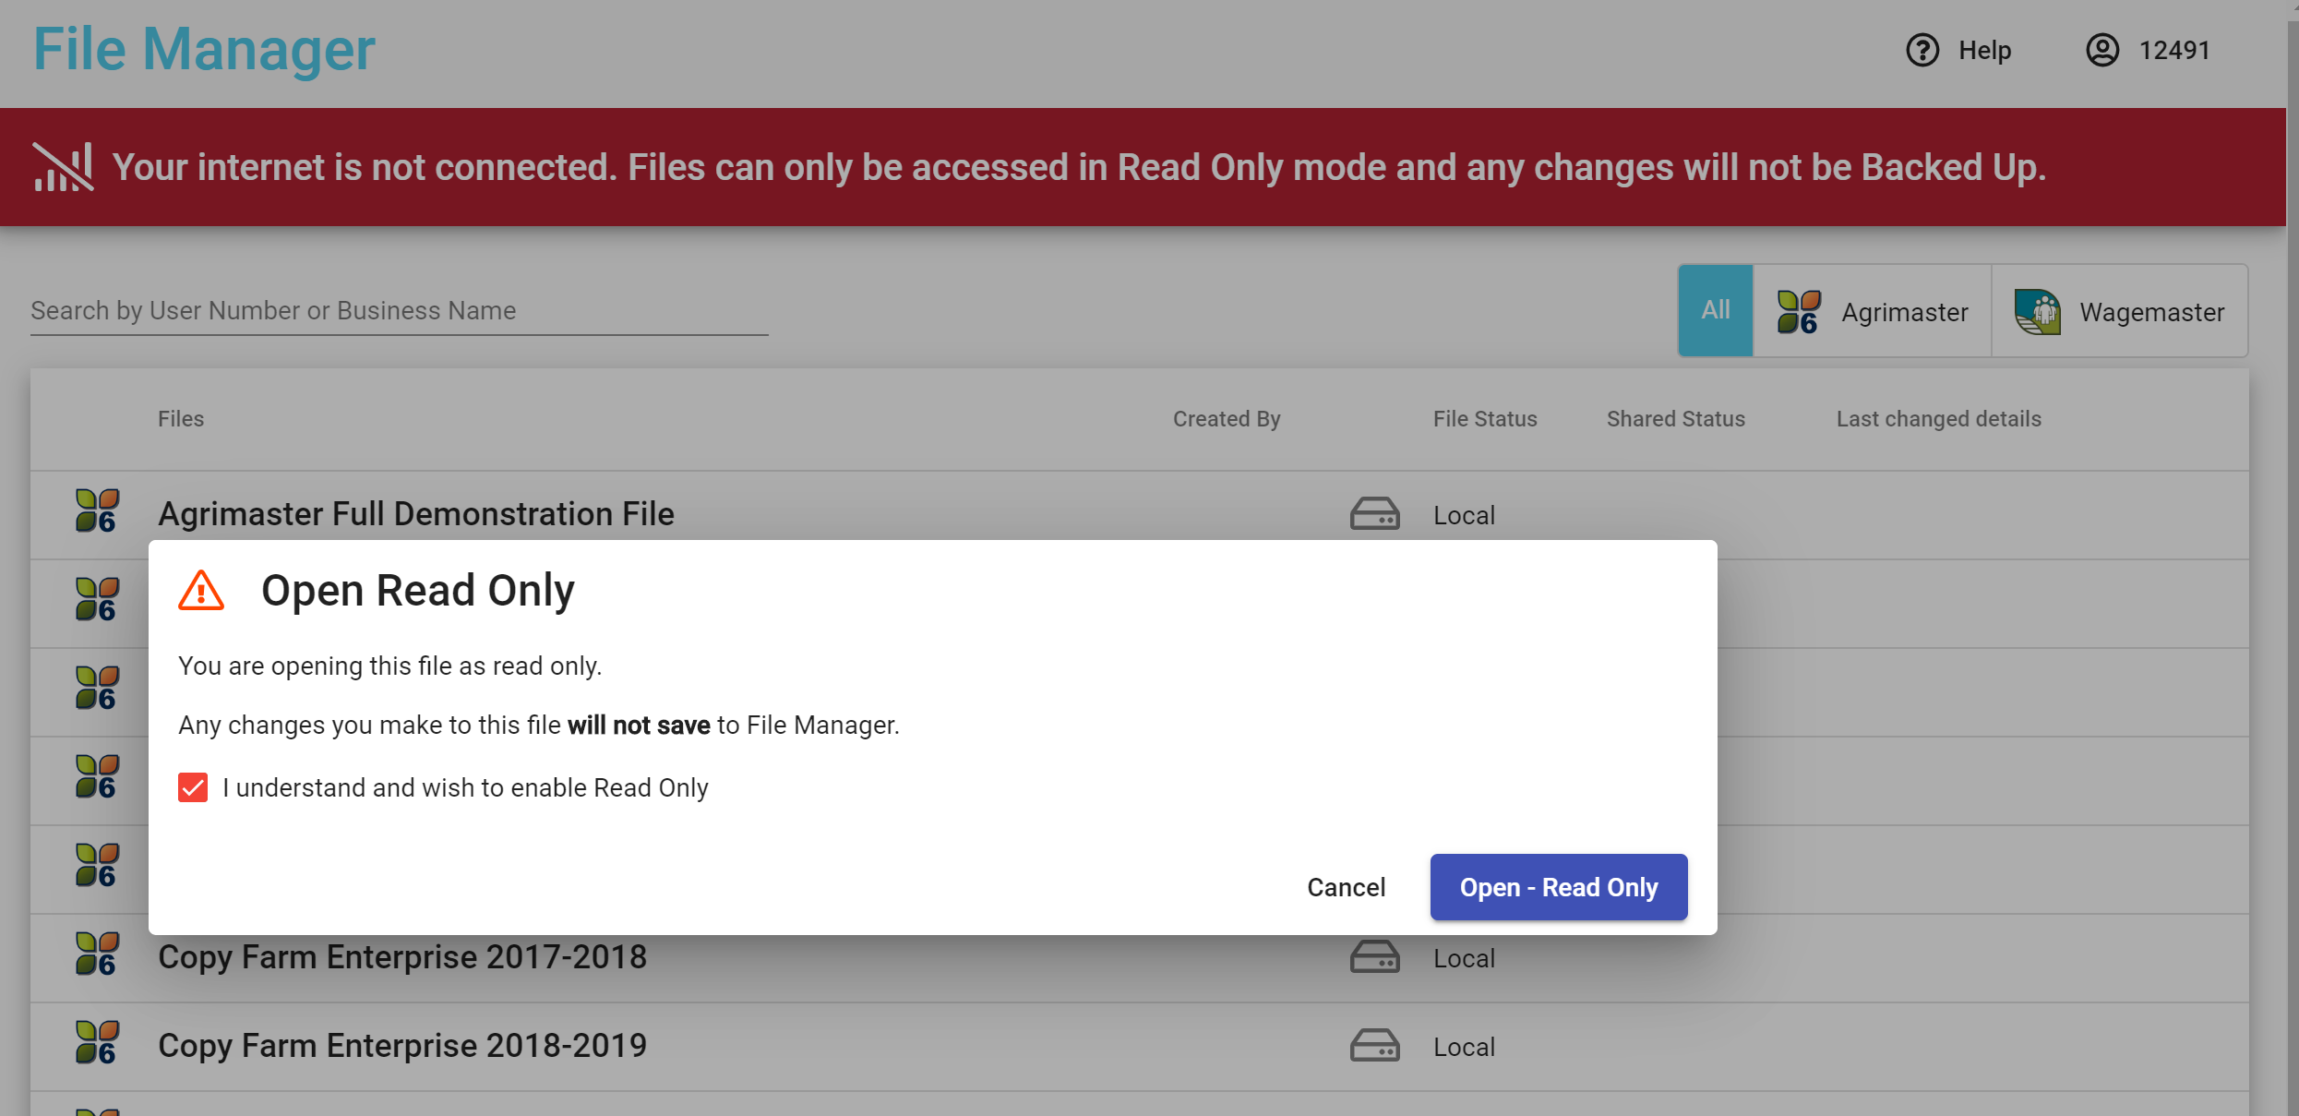This screenshot has height=1116, width=2299.
Task: Switch to the Agrimaster filter tab
Action: tap(1872, 311)
